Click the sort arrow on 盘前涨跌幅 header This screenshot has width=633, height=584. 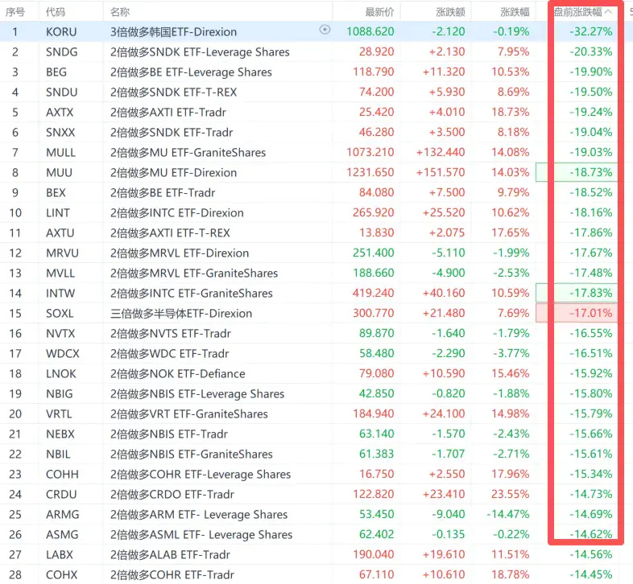(x=609, y=12)
